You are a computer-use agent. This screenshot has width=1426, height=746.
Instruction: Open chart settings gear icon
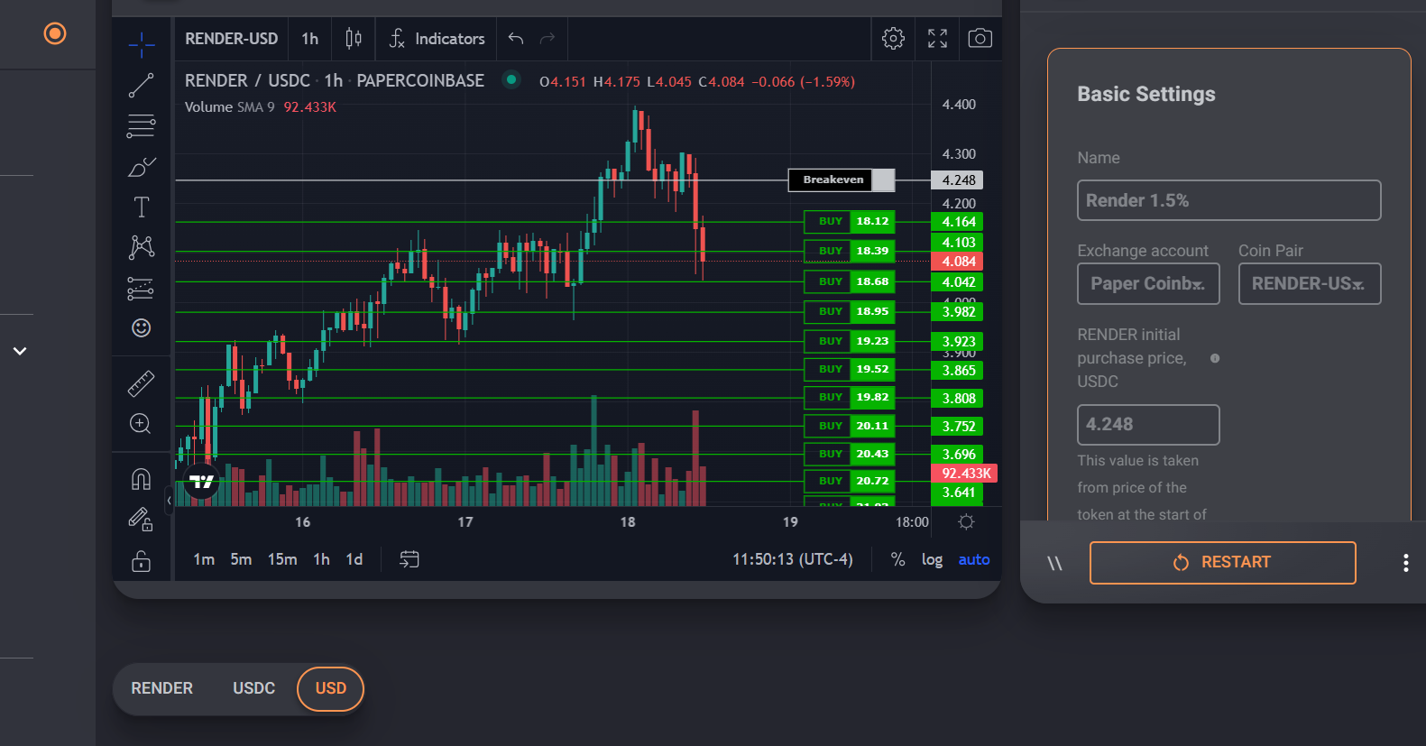pos(893,38)
